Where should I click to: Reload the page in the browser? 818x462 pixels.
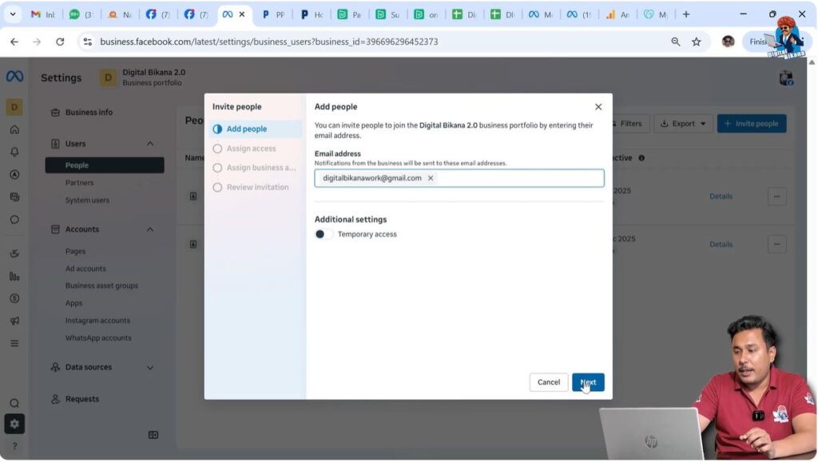60,41
